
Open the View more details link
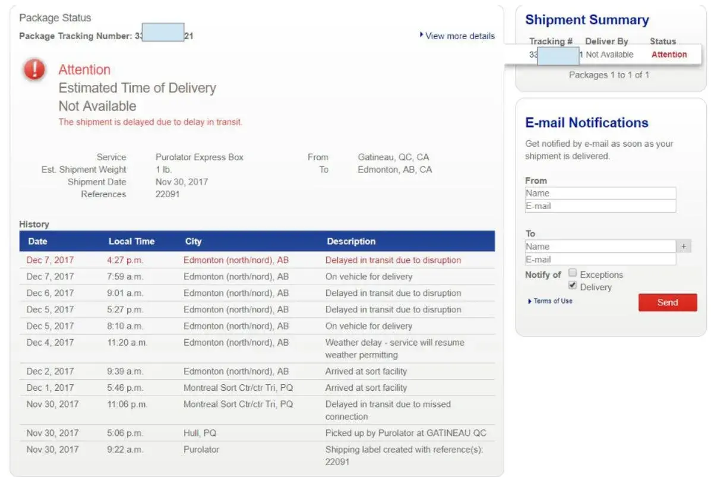click(460, 36)
